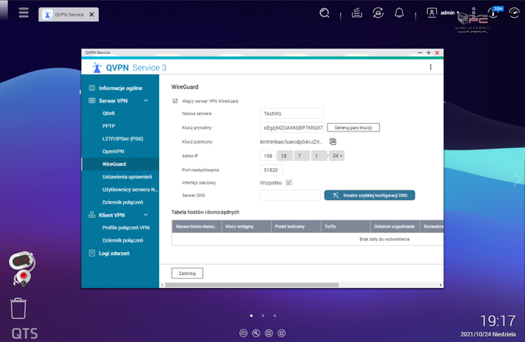
Task: Open the QVPN Service three-dot options menu
Action: point(431,67)
